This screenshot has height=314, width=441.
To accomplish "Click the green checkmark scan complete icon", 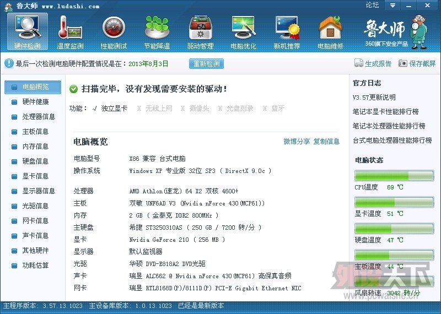I will point(73,89).
